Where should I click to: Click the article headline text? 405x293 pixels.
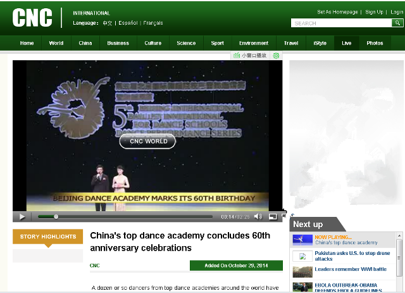pos(180,242)
